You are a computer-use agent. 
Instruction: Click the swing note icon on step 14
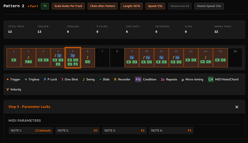(x=206, y=57)
